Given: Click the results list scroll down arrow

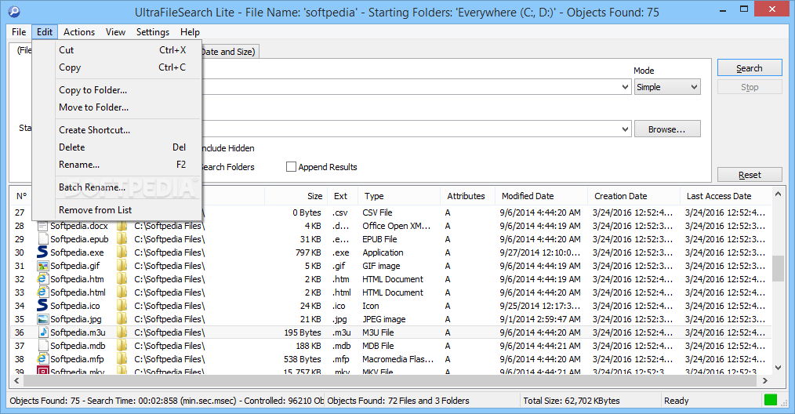Looking at the screenshot, I should tap(778, 368).
